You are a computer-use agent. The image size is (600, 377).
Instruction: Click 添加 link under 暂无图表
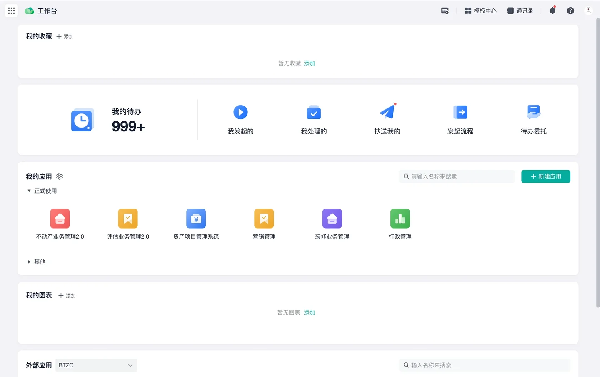pos(309,313)
